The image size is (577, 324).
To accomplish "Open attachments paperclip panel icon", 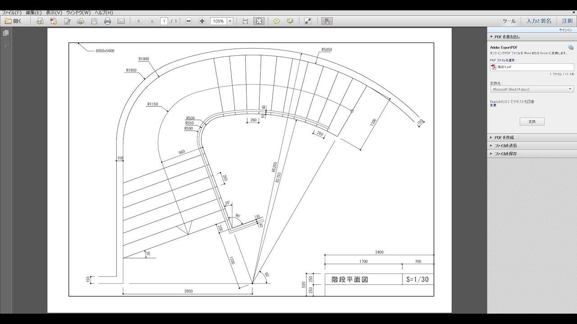I will 6,46.
